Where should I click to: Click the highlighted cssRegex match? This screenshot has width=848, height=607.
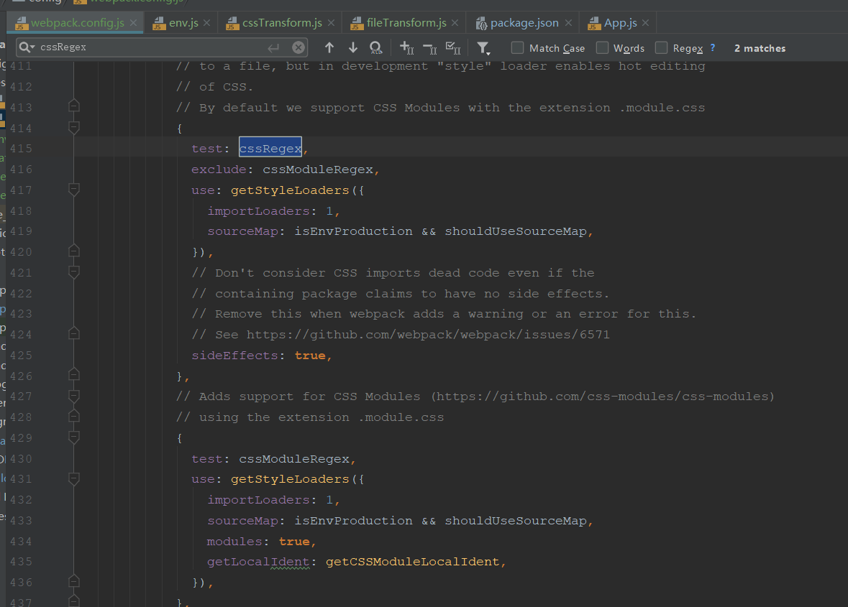click(x=270, y=148)
